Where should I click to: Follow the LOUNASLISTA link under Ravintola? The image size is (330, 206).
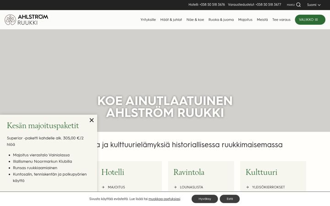coord(192,187)
